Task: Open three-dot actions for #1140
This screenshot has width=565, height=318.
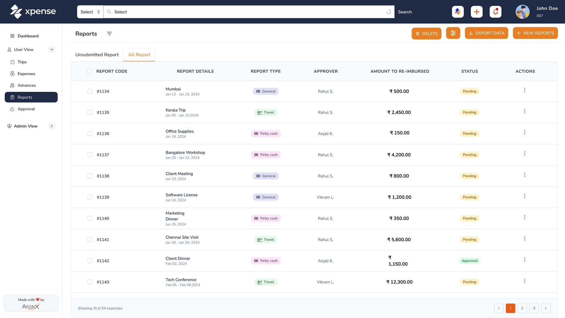Action: (x=524, y=217)
